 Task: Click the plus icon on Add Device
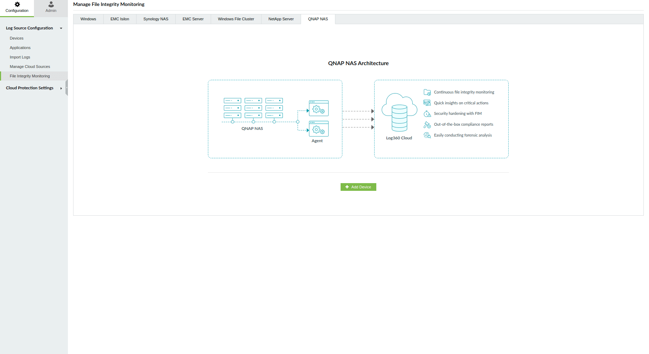[347, 187]
